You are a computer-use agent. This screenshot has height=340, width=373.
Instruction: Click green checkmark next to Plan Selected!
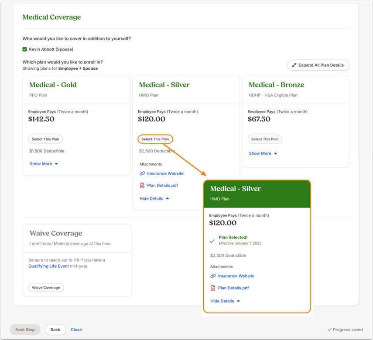(x=212, y=241)
